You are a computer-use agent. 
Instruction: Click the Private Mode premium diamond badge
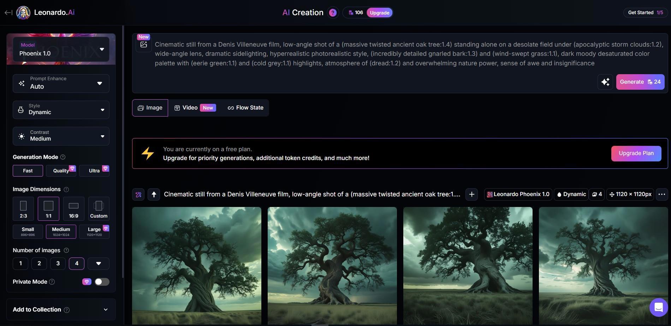pos(87,282)
